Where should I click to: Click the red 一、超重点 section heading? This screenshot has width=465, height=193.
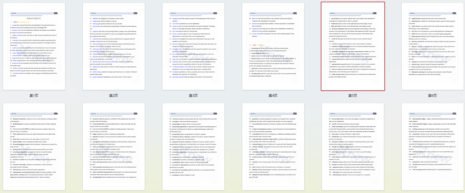click(14, 22)
